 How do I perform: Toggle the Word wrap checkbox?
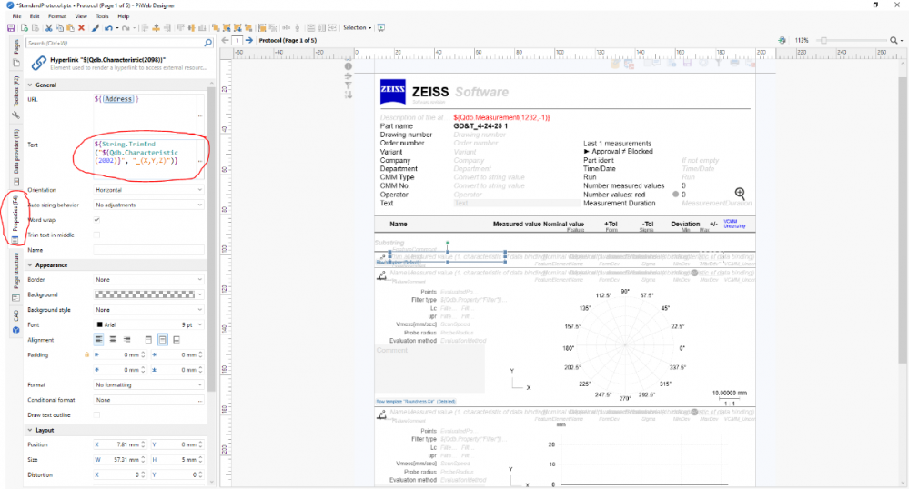pyautogui.click(x=97, y=220)
